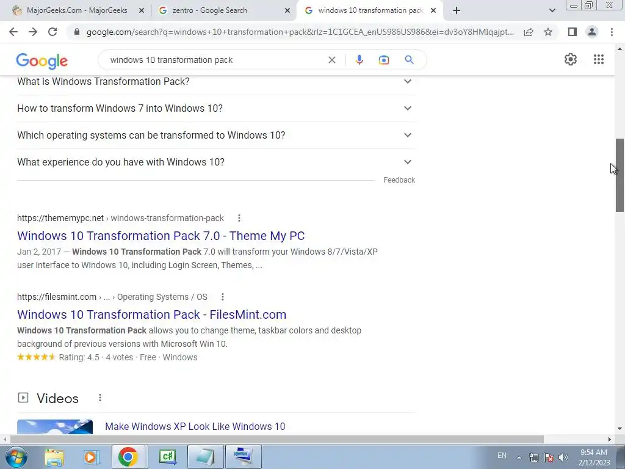This screenshot has width=625, height=469.
Task: Open more options for filesmint.com result
Action: pyautogui.click(x=222, y=297)
